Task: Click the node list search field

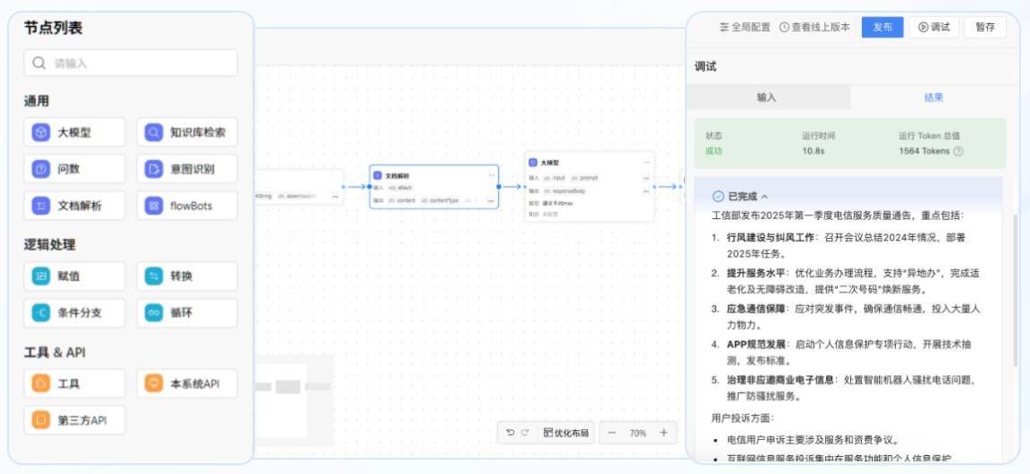Action: 130,63
